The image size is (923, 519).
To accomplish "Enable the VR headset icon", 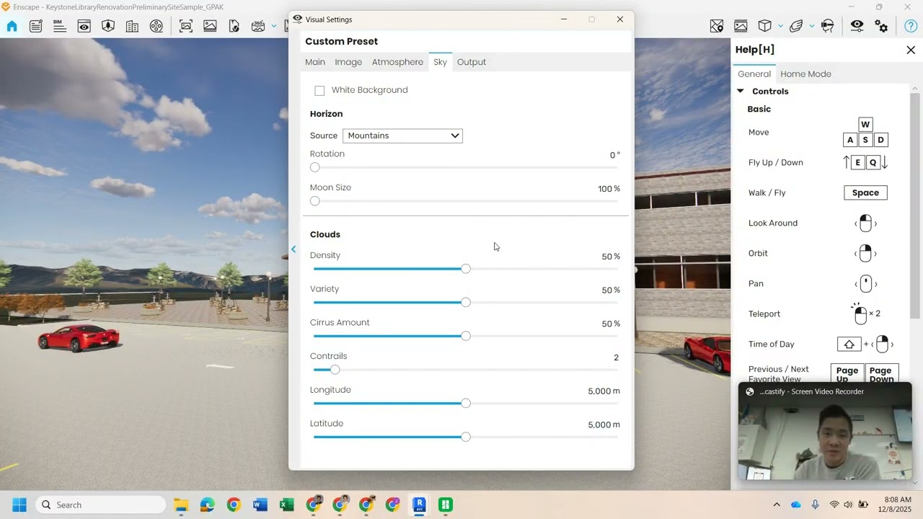I will (828, 26).
